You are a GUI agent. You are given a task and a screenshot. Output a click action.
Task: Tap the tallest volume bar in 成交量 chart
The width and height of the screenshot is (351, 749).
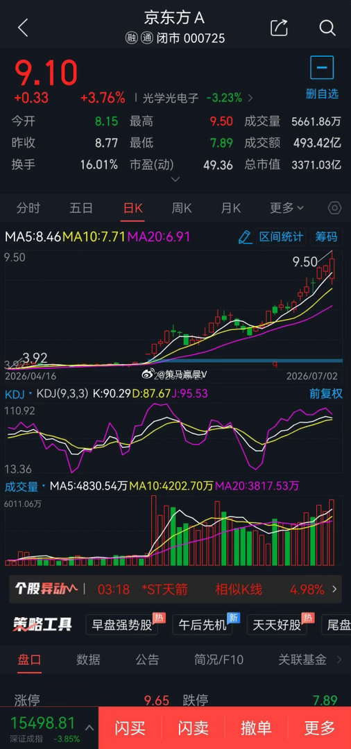[x=153, y=531]
